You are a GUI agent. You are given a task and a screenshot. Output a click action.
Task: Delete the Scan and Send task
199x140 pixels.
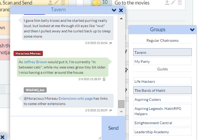(x=63, y=3)
